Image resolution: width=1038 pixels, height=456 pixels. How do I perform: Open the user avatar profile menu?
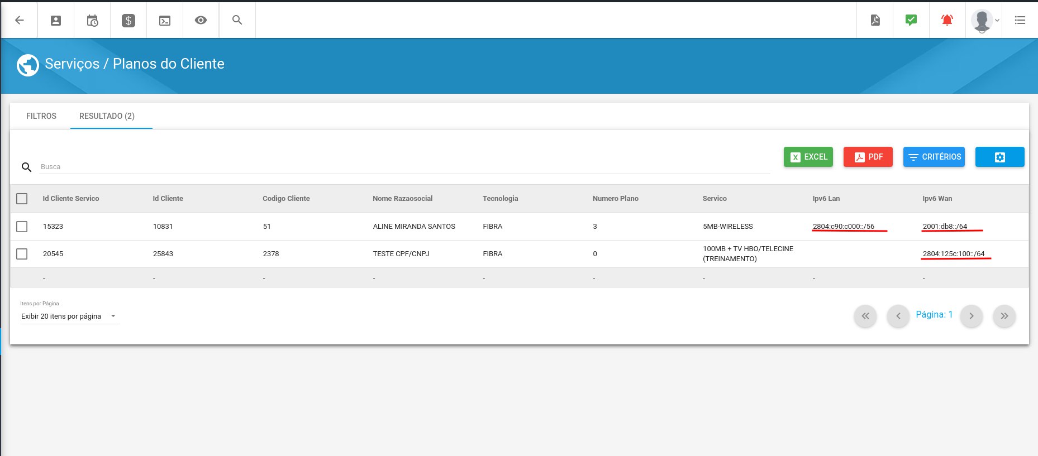point(984,21)
